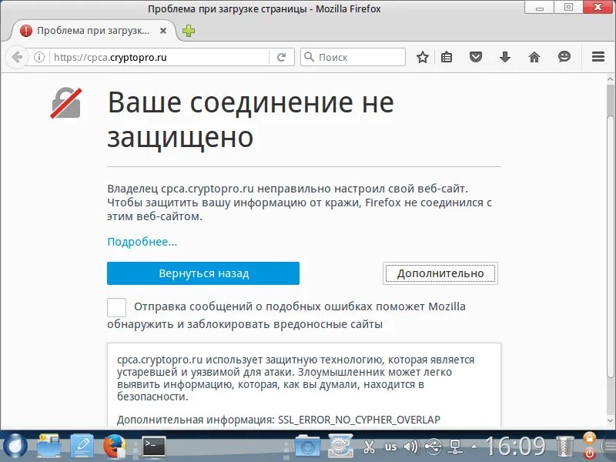Open the Firefox hamburger menu
Viewport: 616px width, 462px height.
tap(598, 57)
